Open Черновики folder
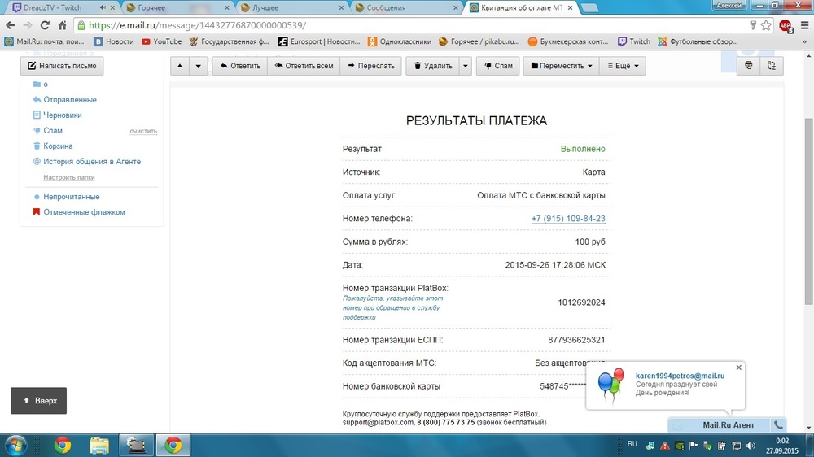The image size is (814, 457). click(63, 115)
